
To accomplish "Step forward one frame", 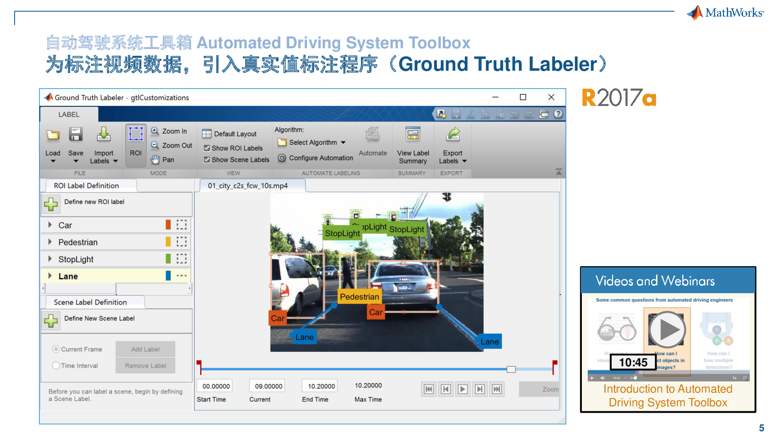I will coord(480,389).
